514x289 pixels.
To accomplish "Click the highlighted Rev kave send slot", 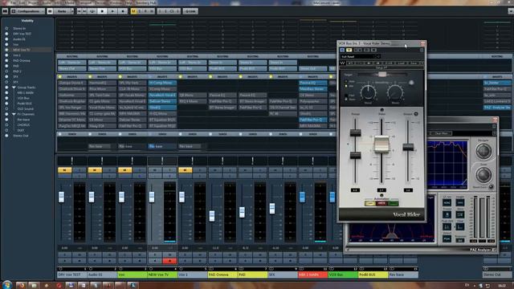I will tap(162, 146).
